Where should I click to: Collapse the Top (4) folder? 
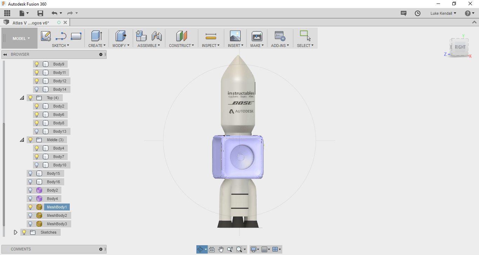[22, 98]
